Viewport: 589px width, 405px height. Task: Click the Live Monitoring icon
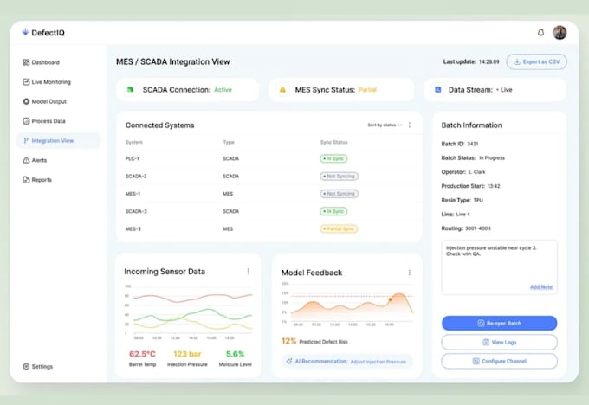click(26, 82)
